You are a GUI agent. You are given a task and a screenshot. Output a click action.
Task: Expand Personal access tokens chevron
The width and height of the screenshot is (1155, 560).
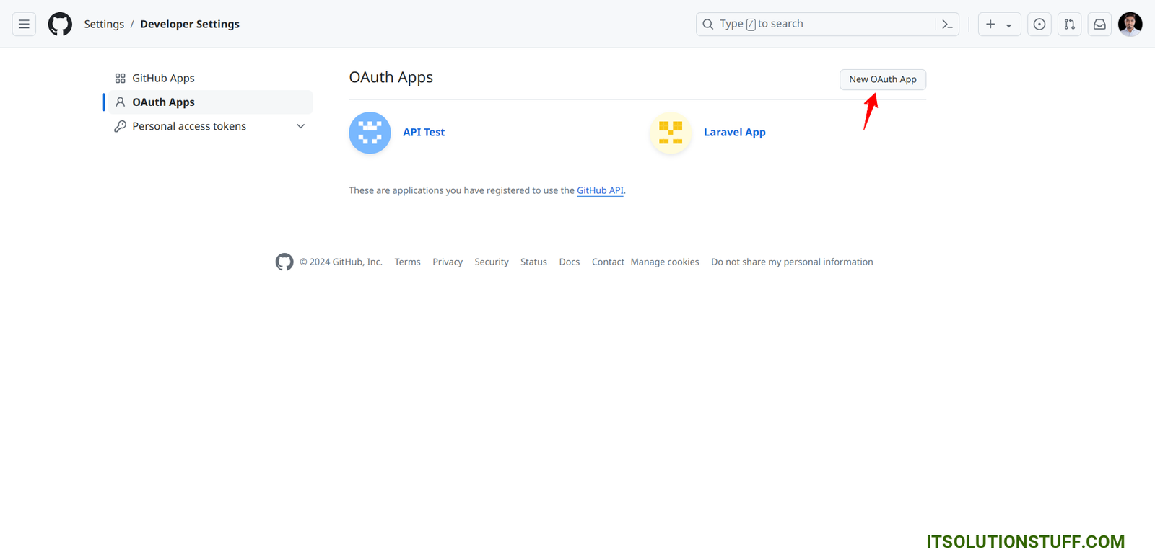click(x=301, y=126)
